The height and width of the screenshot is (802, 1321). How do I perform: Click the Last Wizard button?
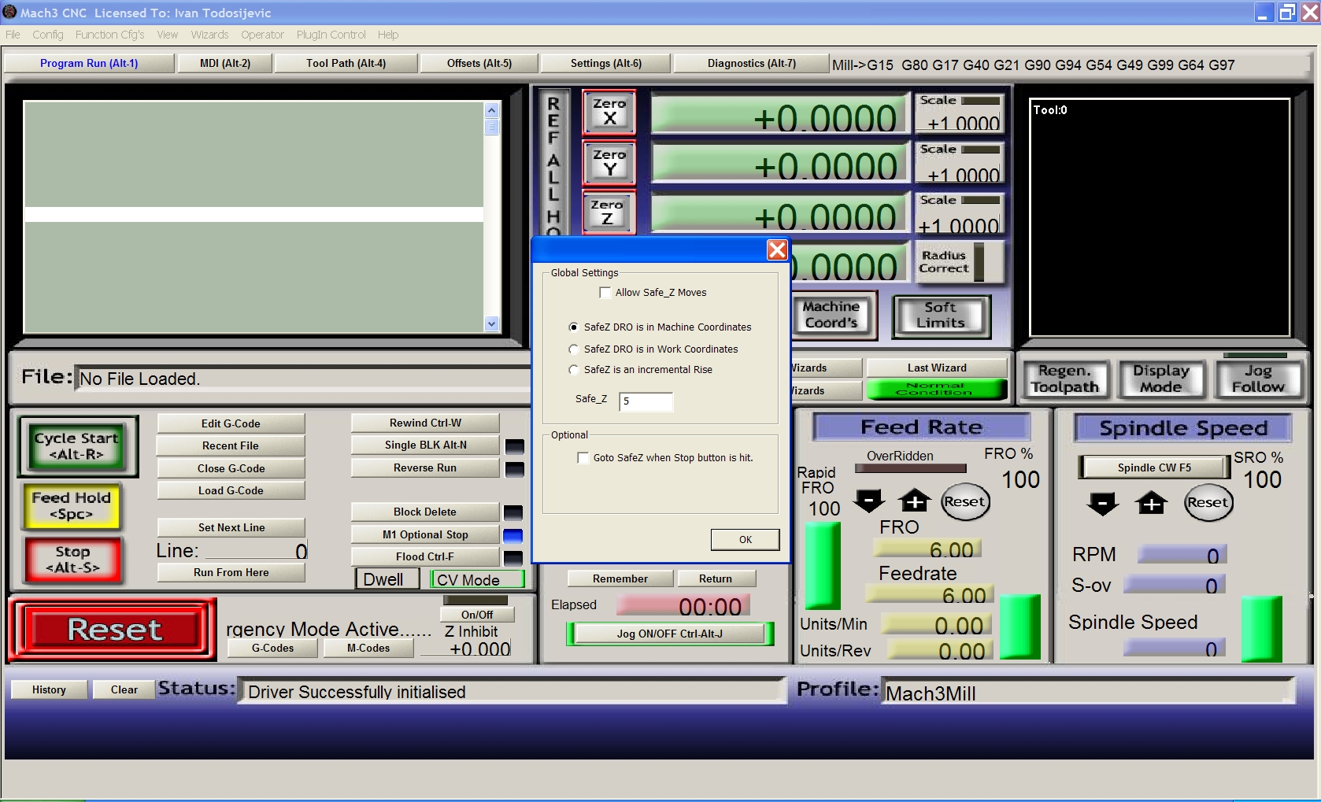click(x=937, y=368)
